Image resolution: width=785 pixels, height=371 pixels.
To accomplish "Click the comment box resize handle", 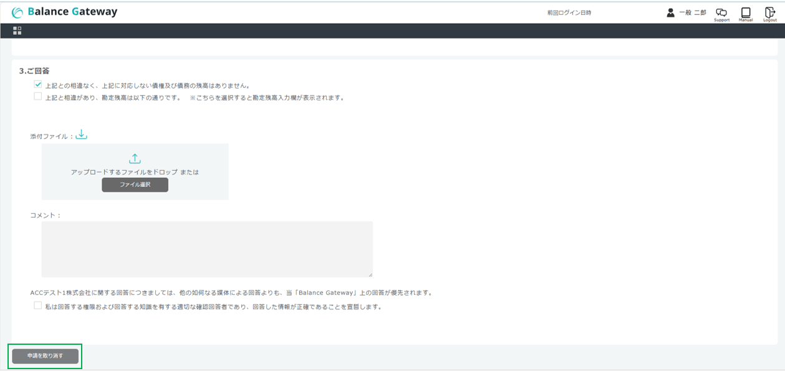I will (x=370, y=274).
